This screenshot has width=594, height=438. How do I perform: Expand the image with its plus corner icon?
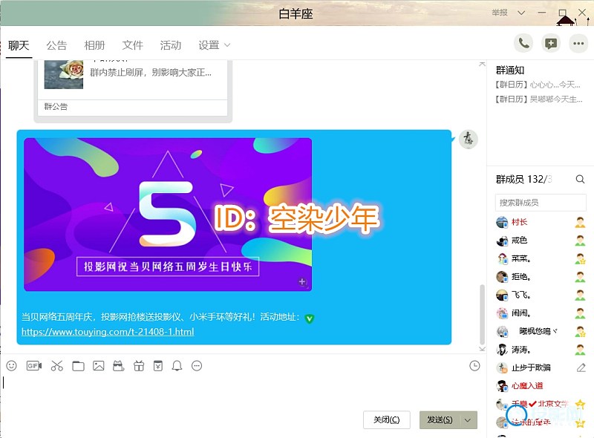(302, 281)
